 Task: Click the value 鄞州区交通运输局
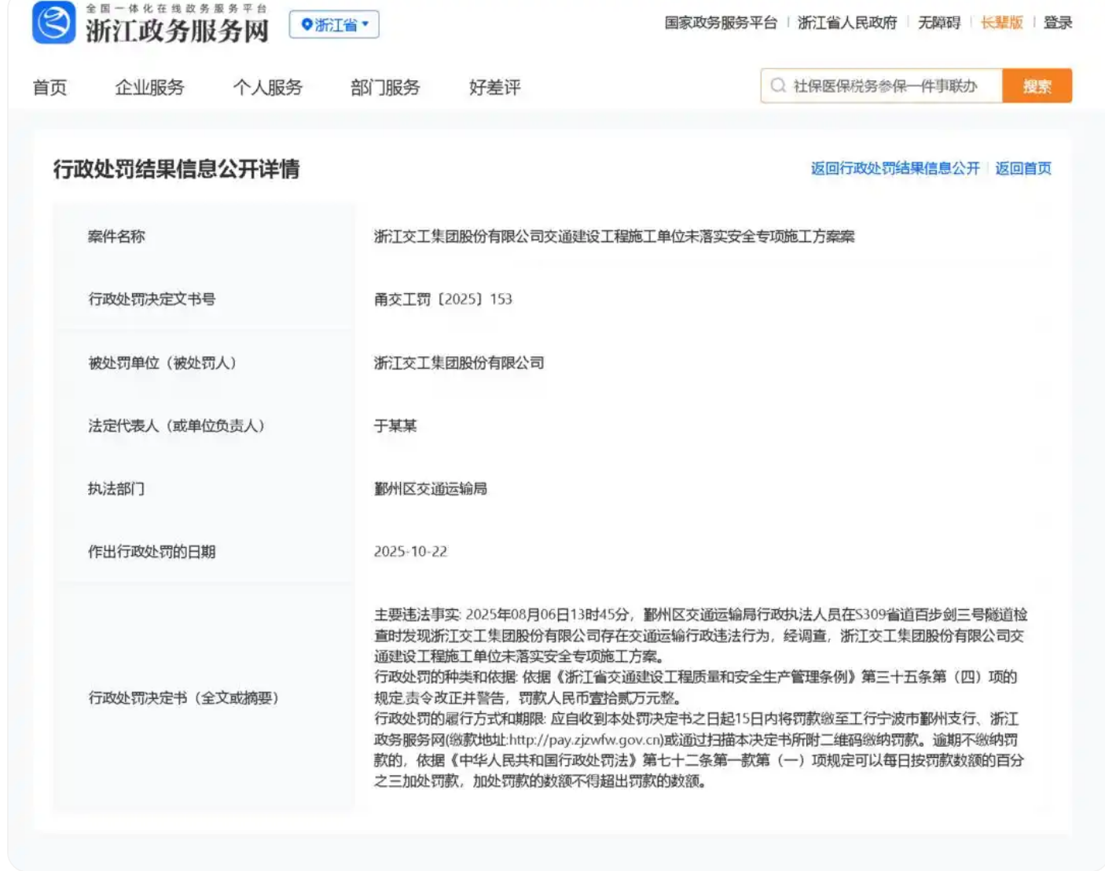coord(431,489)
